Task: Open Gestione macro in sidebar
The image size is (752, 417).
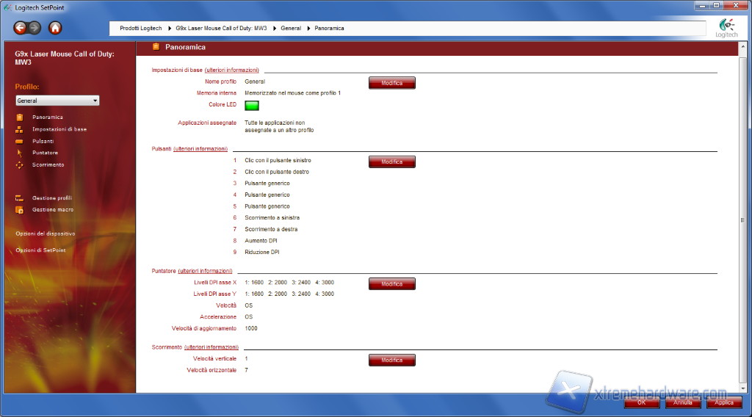Action: [51, 210]
